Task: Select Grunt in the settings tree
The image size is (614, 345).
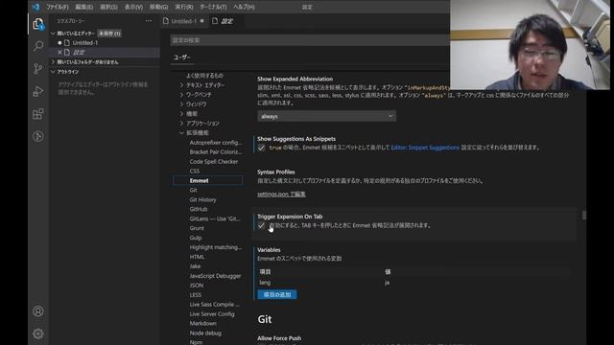Action: coord(197,228)
